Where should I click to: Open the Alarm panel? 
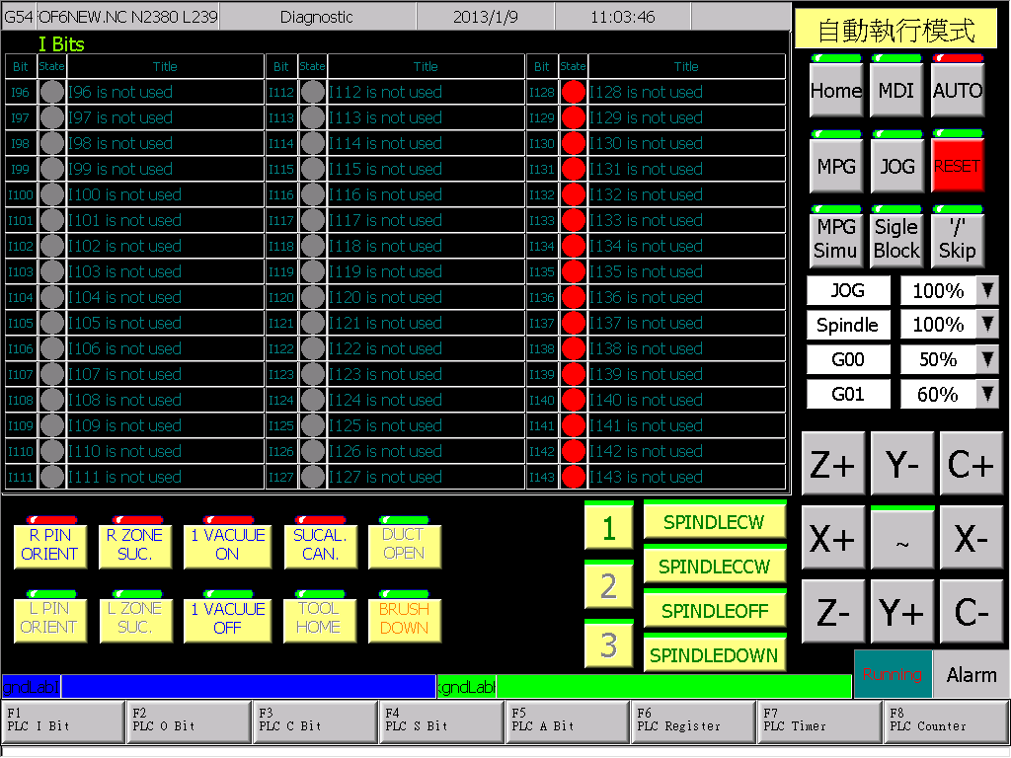pos(972,674)
